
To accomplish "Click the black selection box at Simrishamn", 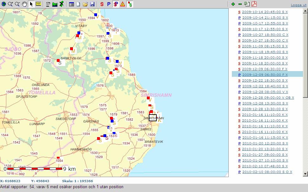I will (x=153, y=117).
